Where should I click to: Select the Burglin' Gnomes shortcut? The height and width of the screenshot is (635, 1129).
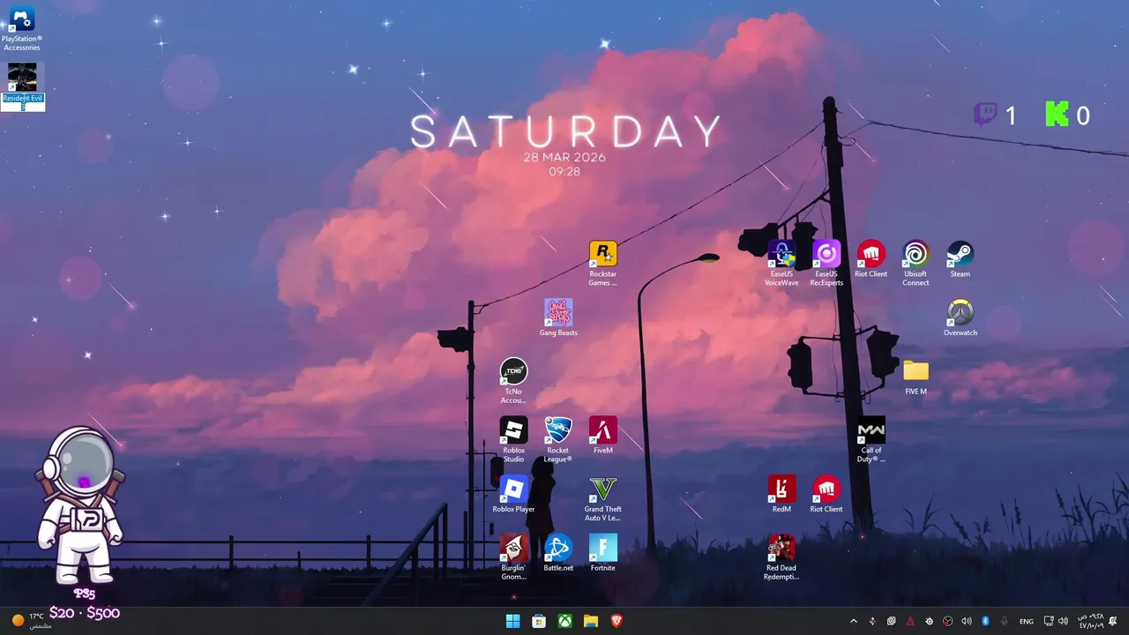click(513, 557)
